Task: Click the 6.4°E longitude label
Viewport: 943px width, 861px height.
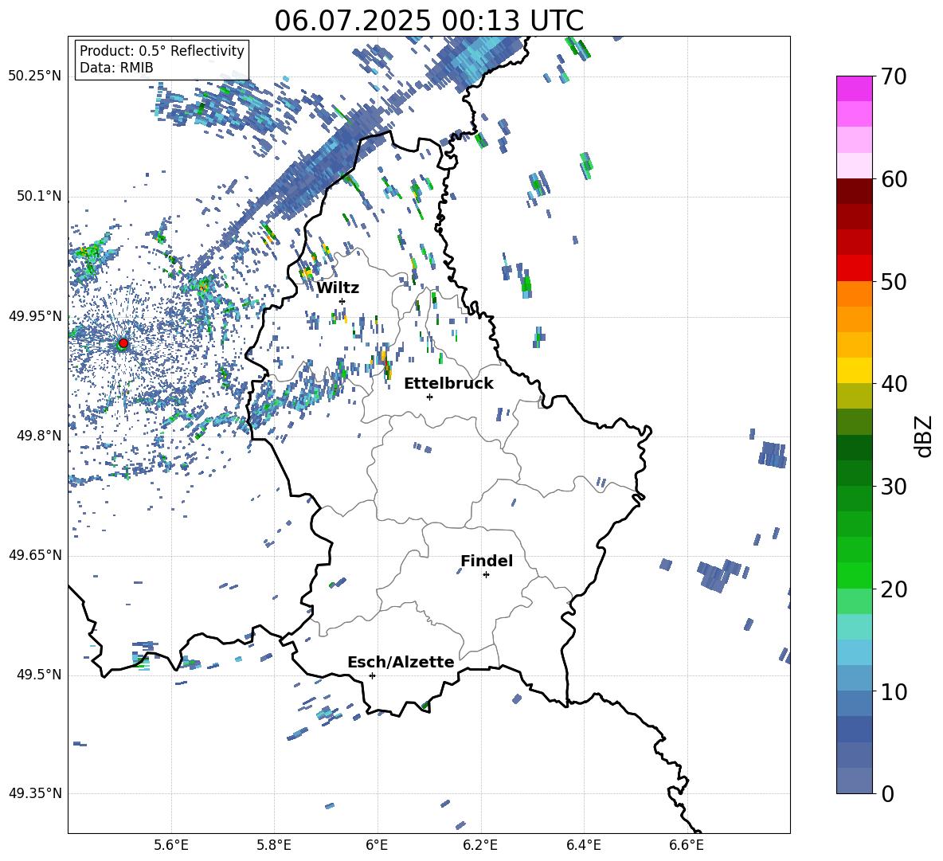Action: [583, 846]
